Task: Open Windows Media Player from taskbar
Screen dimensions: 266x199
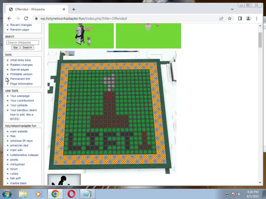Action: point(39,194)
